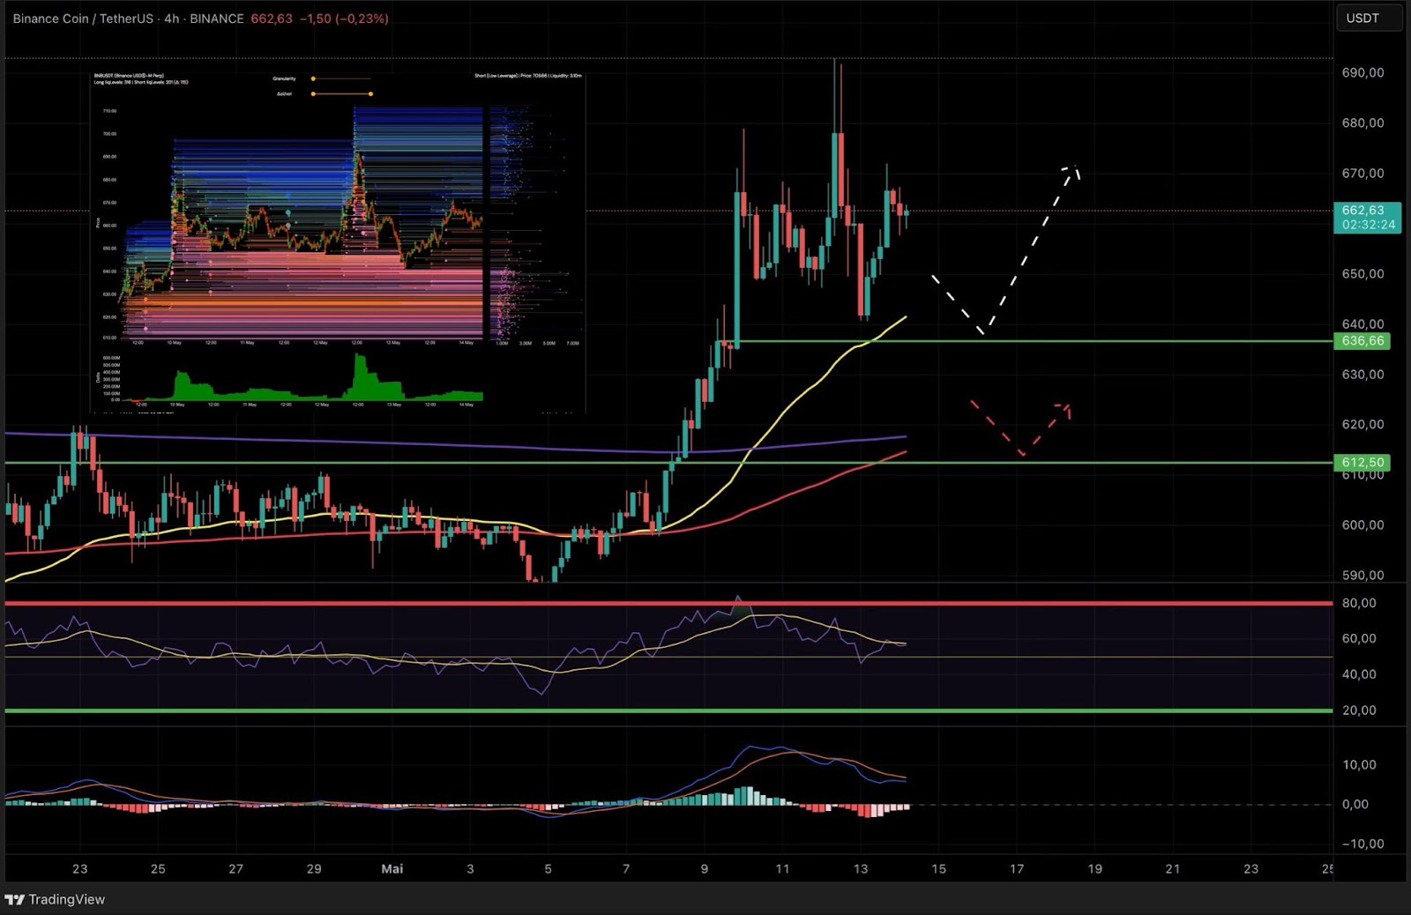
Task: Click the 590,00 price axis label
Action: (x=1362, y=575)
